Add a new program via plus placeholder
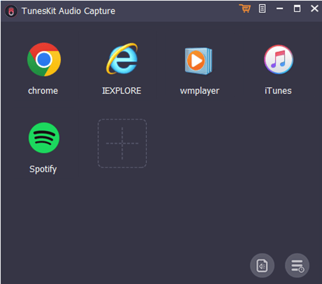322x284 pixels. [x=122, y=143]
